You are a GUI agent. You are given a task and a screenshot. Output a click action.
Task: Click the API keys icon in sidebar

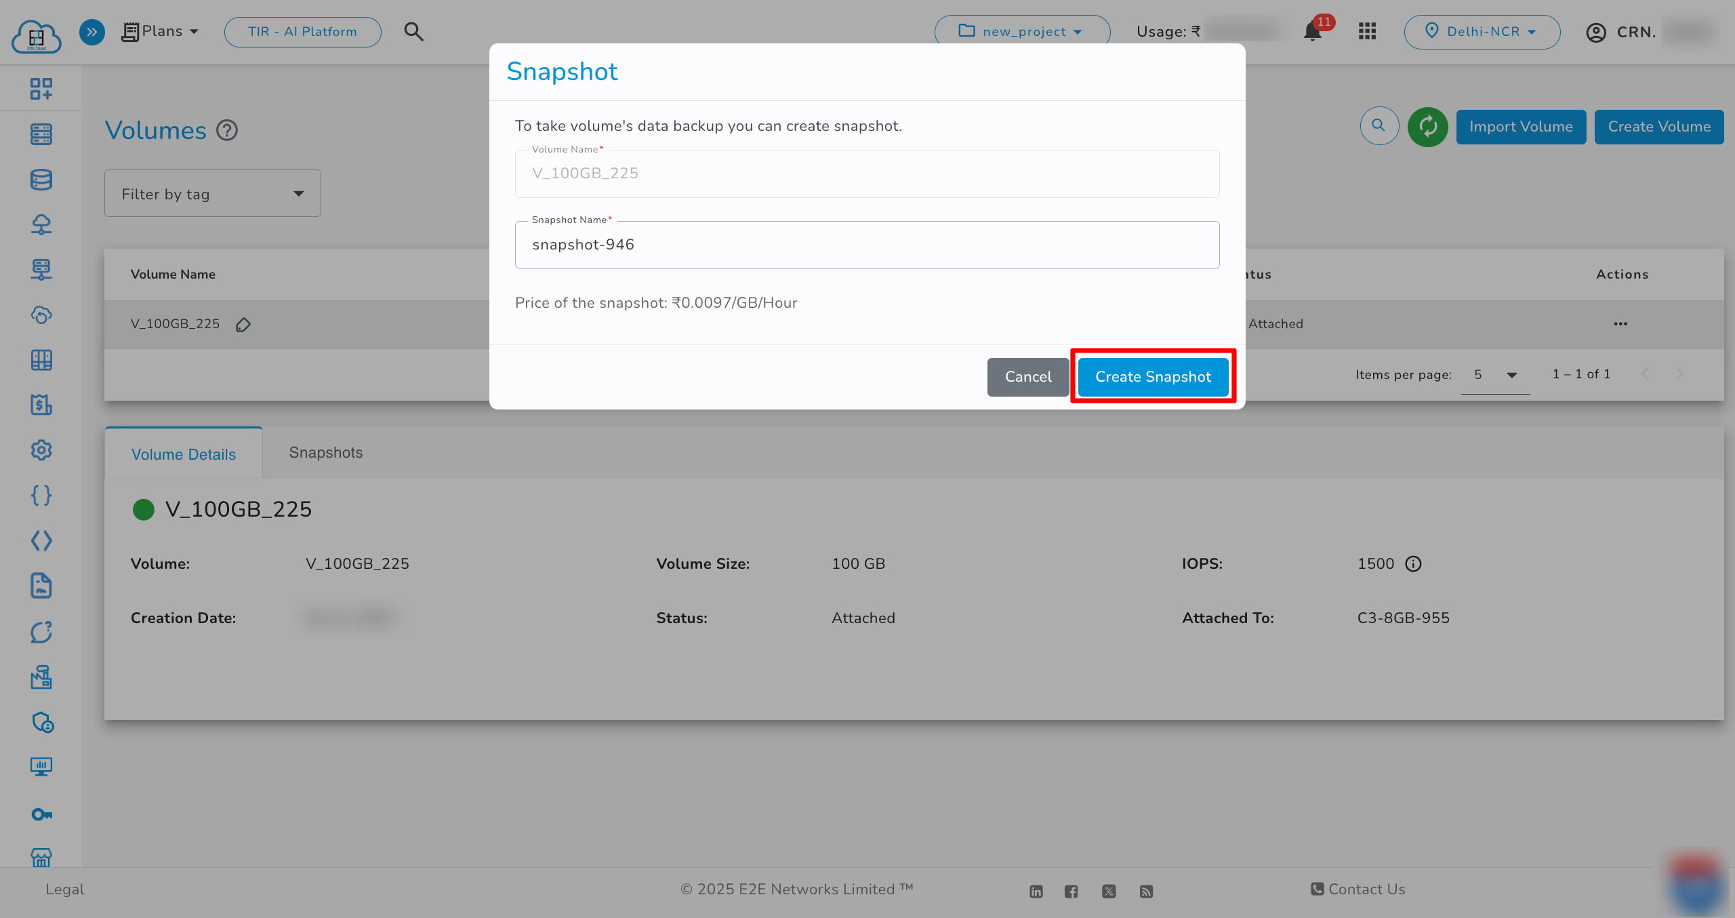click(41, 814)
